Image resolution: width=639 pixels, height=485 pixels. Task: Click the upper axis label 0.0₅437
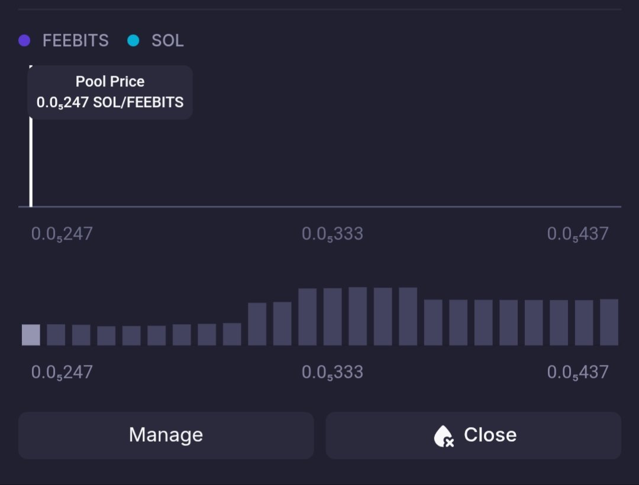(578, 234)
